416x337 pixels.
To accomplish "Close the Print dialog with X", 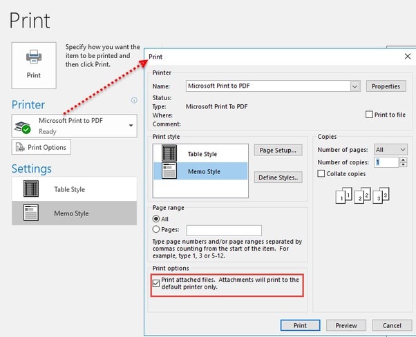I will (x=408, y=56).
